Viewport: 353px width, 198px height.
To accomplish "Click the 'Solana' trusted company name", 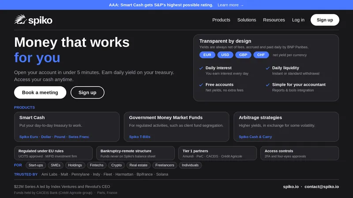I will coord(162,174).
